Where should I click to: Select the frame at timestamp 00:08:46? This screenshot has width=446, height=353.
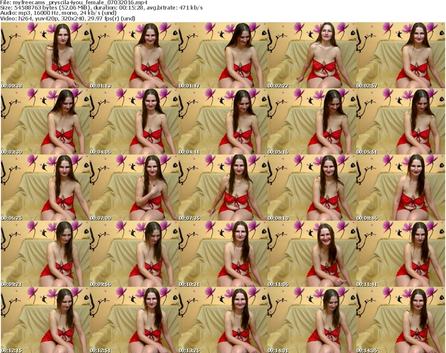[x=400, y=188]
